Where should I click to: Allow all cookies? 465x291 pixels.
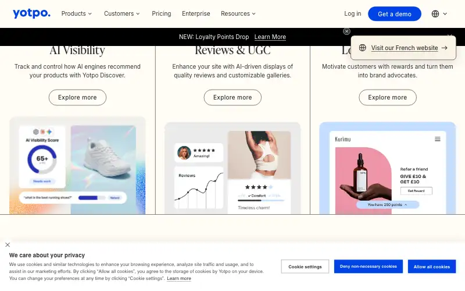432,267
